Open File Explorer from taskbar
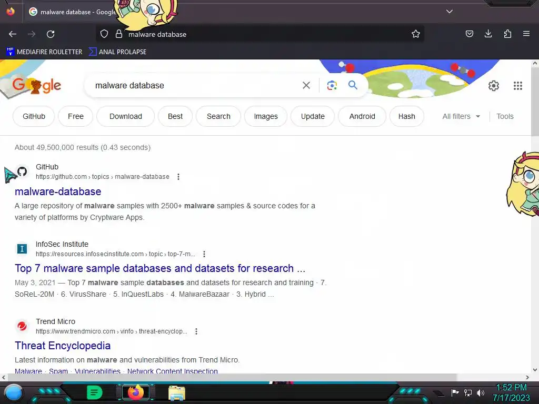Image resolution: width=539 pixels, height=404 pixels. 177,393
